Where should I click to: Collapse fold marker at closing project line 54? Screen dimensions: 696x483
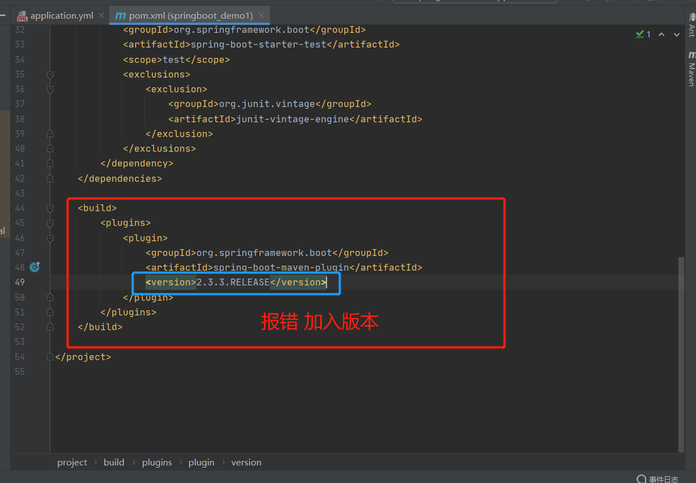point(50,357)
